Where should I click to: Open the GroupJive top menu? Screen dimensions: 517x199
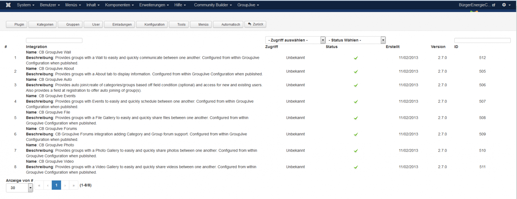pyautogui.click(x=248, y=5)
